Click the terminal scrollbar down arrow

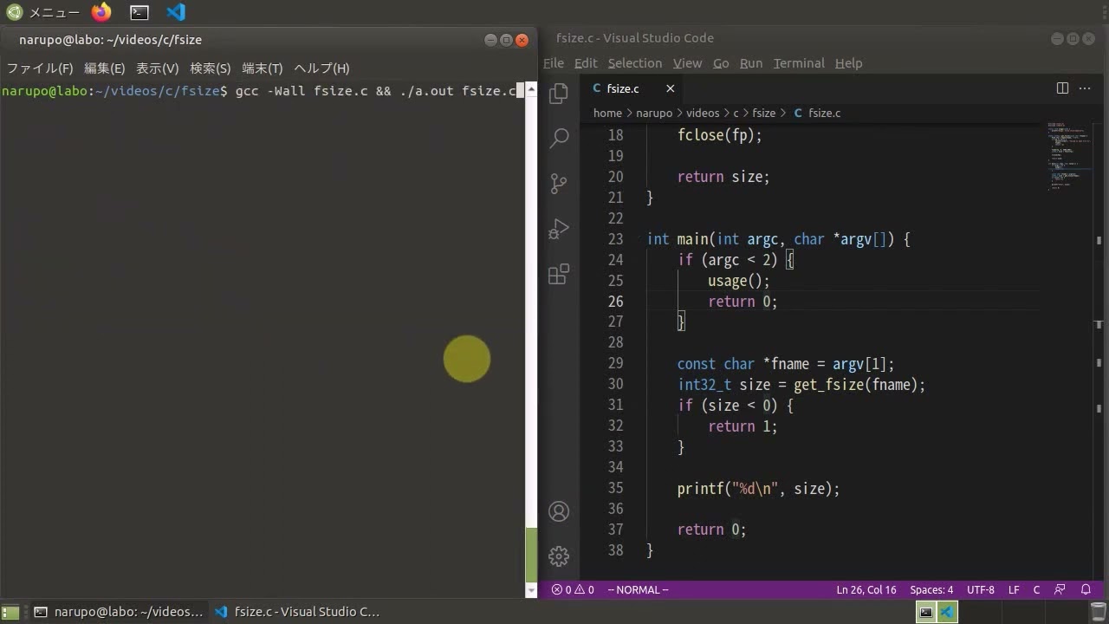click(531, 591)
